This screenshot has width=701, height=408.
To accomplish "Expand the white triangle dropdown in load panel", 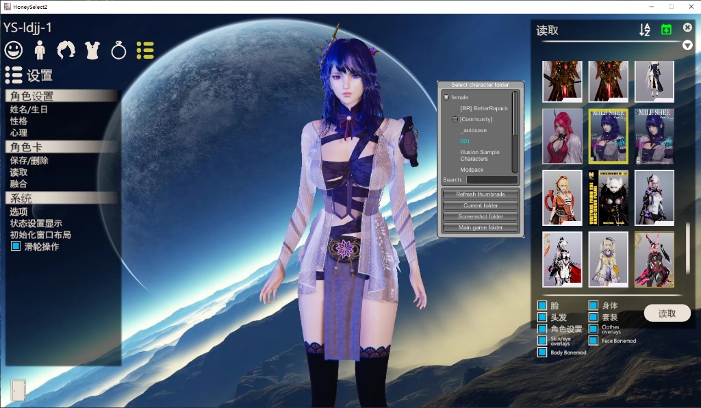I will (687, 45).
